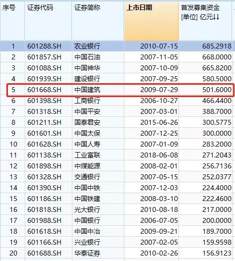Select the 中国平安 name cell
The height and width of the screenshot is (261, 235).
click(x=87, y=111)
